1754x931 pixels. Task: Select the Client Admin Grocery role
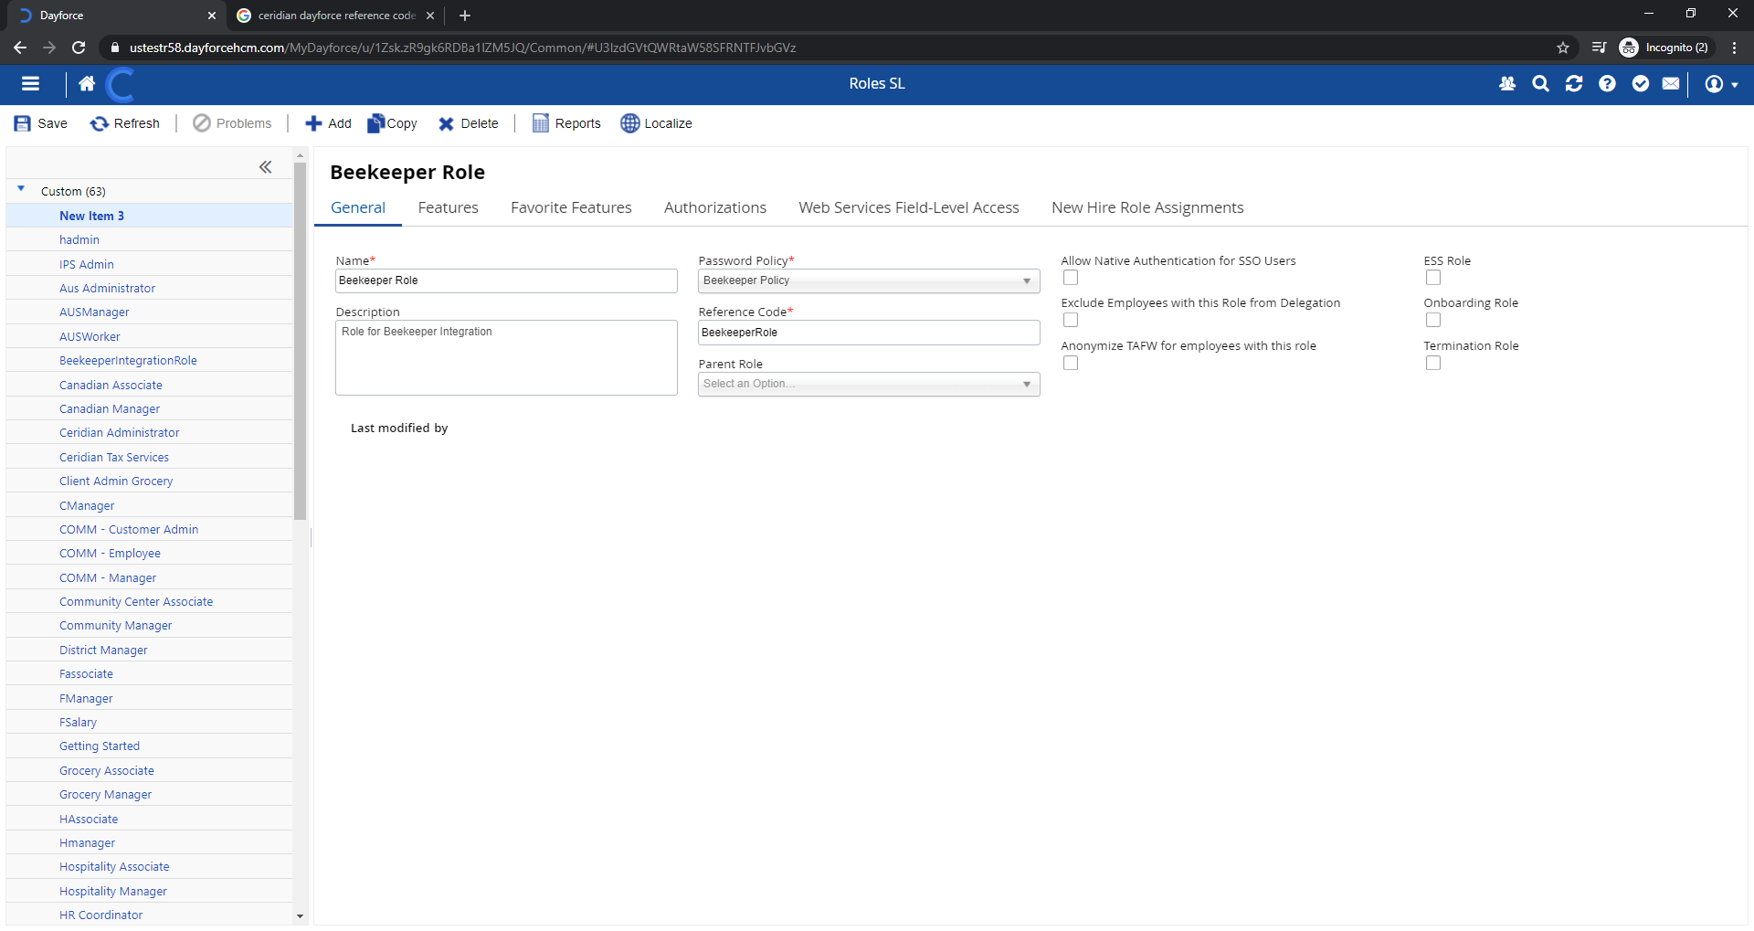[x=116, y=481]
